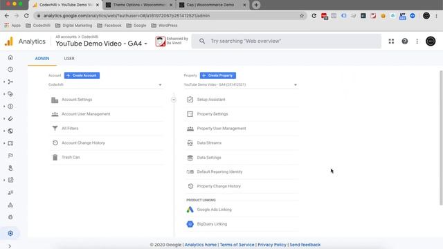Viewport: 443px width, 249px height.
Task: Click the Account Settings building icon
Action: [55, 100]
